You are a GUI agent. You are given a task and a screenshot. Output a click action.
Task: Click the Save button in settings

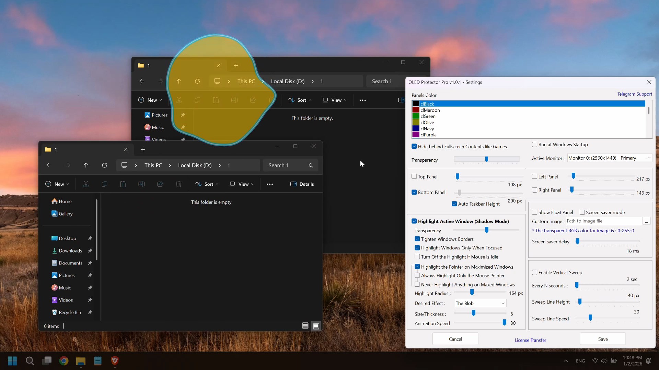(603, 339)
